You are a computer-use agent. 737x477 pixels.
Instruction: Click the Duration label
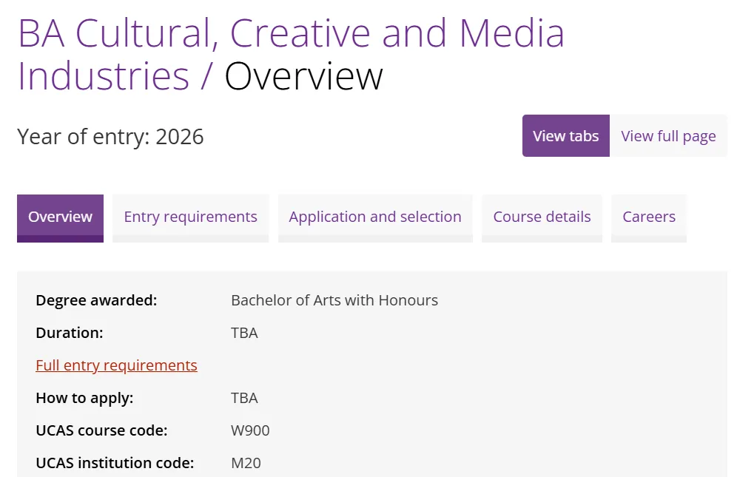click(x=70, y=333)
